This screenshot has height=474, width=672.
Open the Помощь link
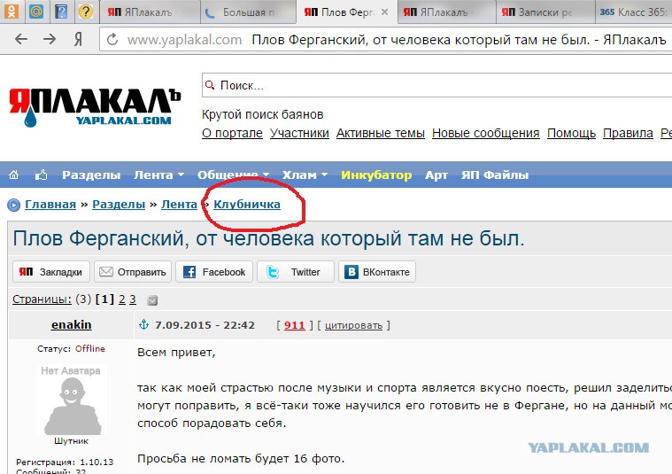pyautogui.click(x=571, y=134)
